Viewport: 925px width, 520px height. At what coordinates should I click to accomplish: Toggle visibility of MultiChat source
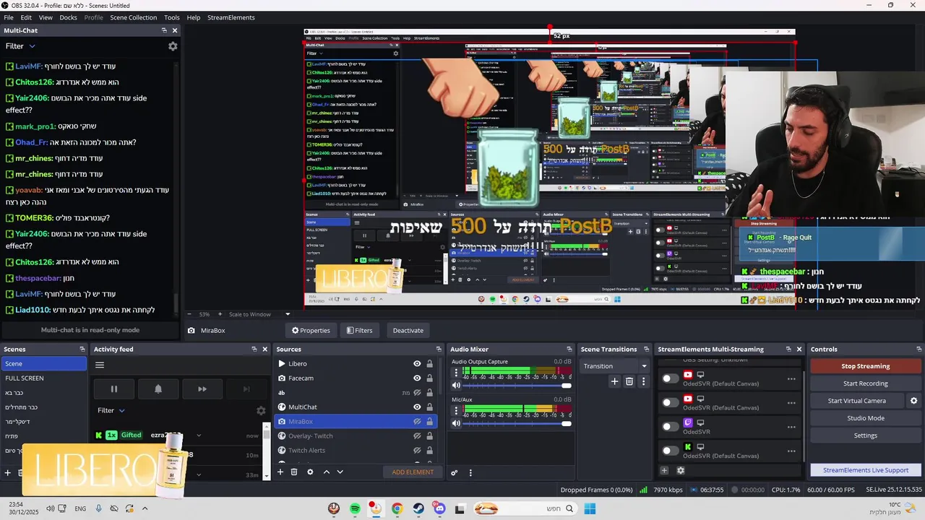click(417, 407)
